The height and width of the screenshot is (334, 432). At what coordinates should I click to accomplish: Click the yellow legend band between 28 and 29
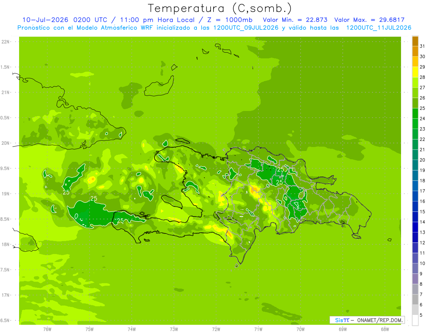(x=415, y=72)
